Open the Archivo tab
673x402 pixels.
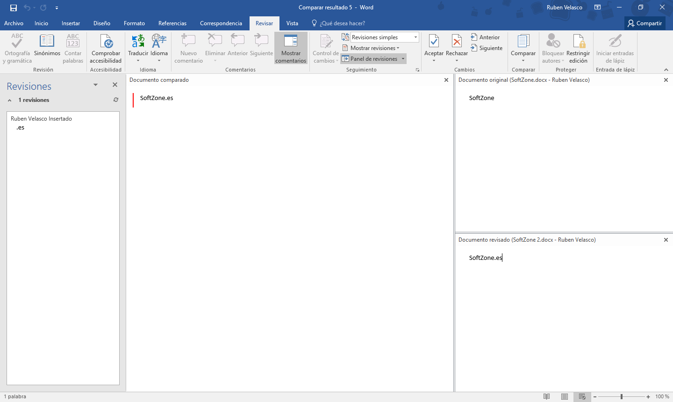click(14, 23)
